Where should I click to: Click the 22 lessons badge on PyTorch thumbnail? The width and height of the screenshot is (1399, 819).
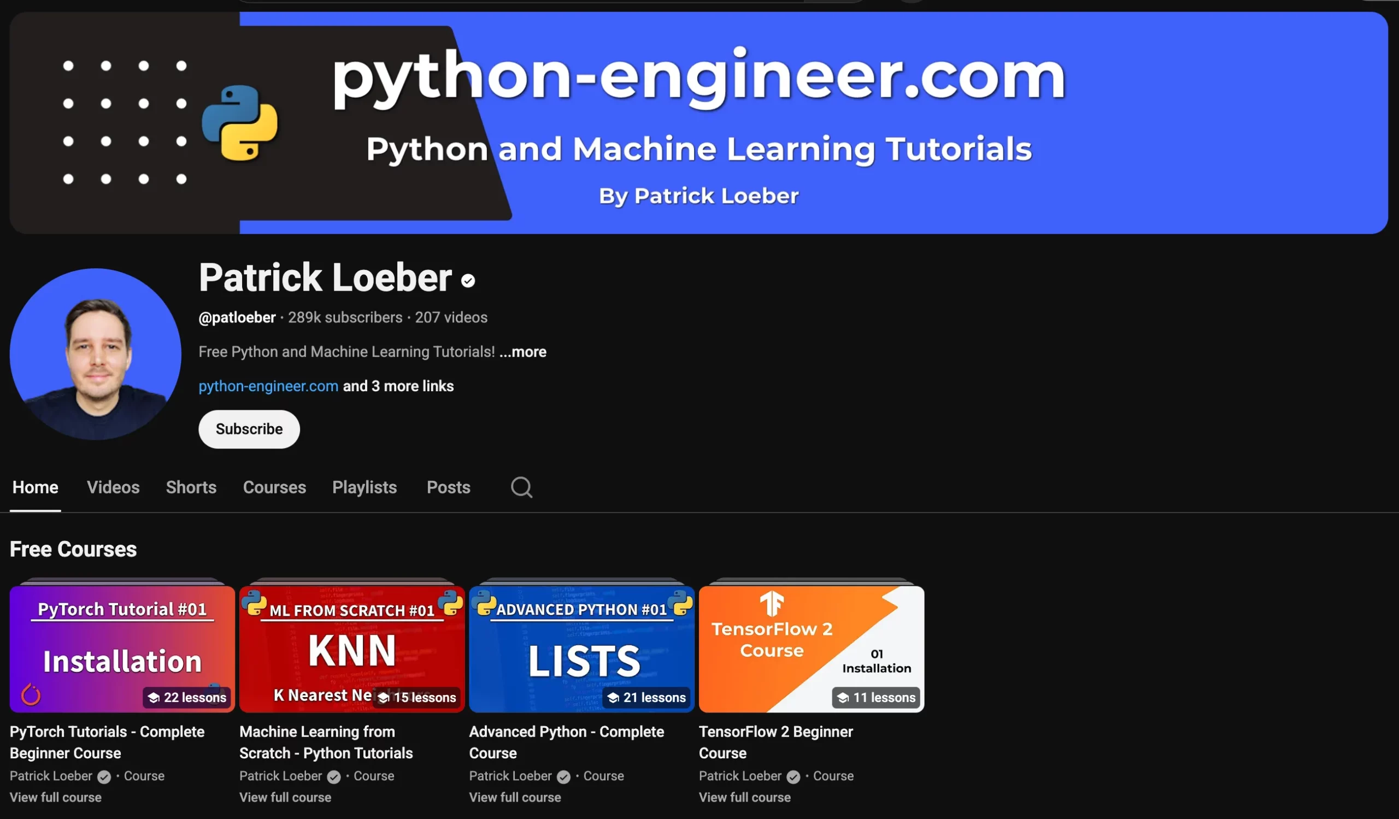[187, 698]
